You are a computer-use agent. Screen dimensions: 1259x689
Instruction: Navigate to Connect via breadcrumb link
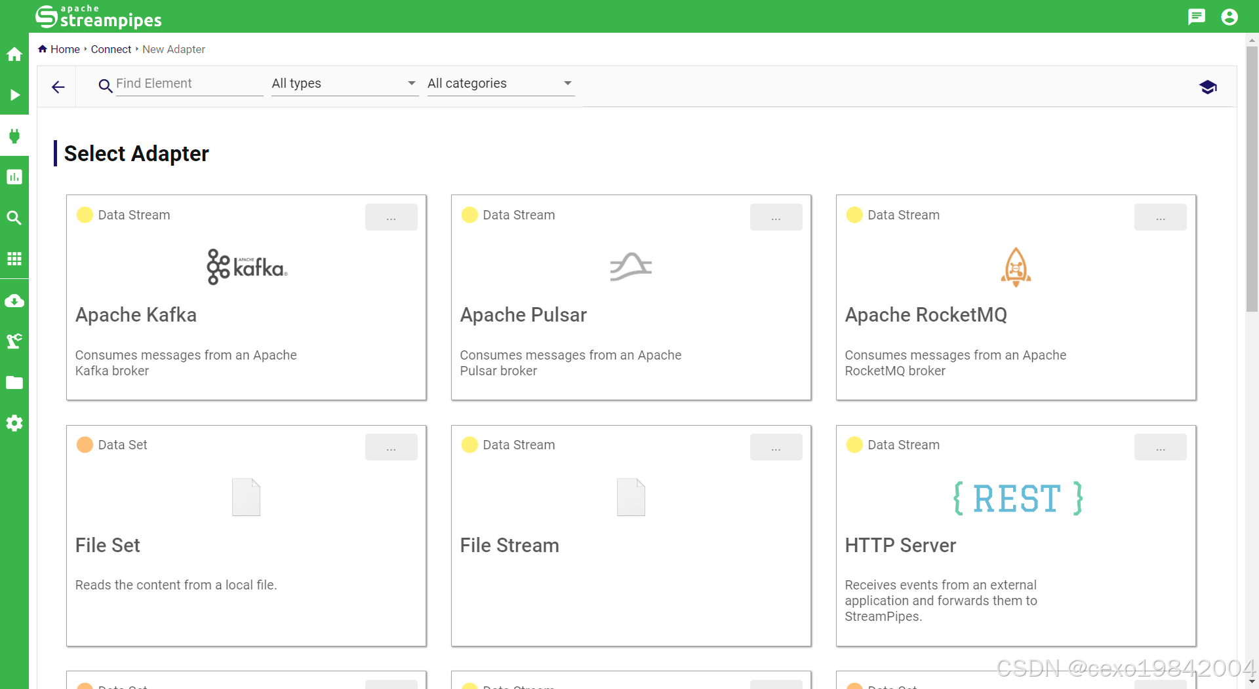click(111, 49)
